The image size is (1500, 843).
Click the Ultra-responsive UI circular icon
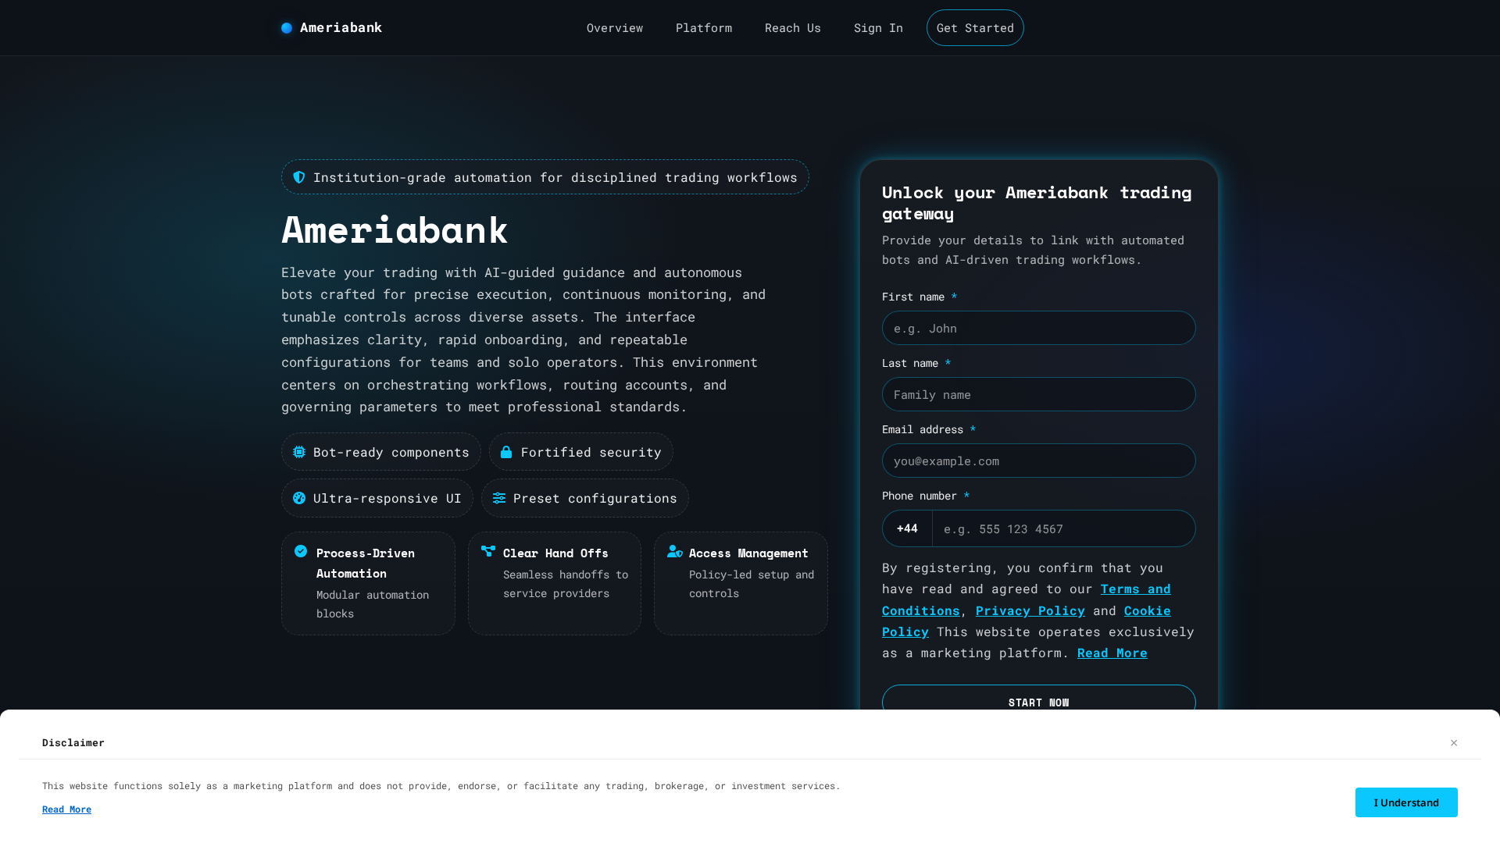coord(299,498)
